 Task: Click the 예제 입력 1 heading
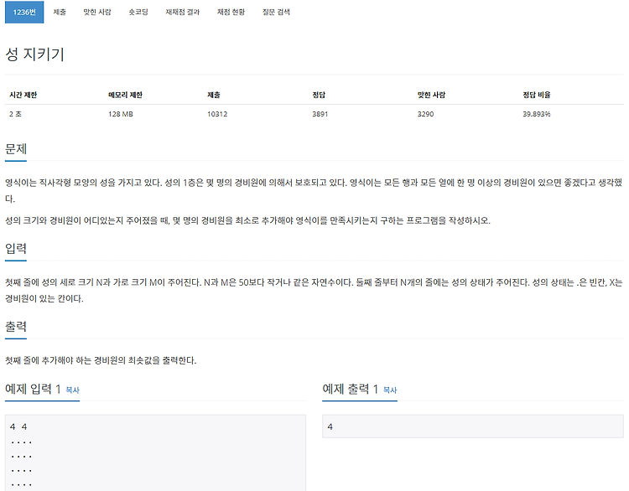click(33, 389)
